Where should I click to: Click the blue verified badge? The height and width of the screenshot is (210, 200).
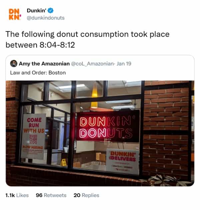coord(51,10)
